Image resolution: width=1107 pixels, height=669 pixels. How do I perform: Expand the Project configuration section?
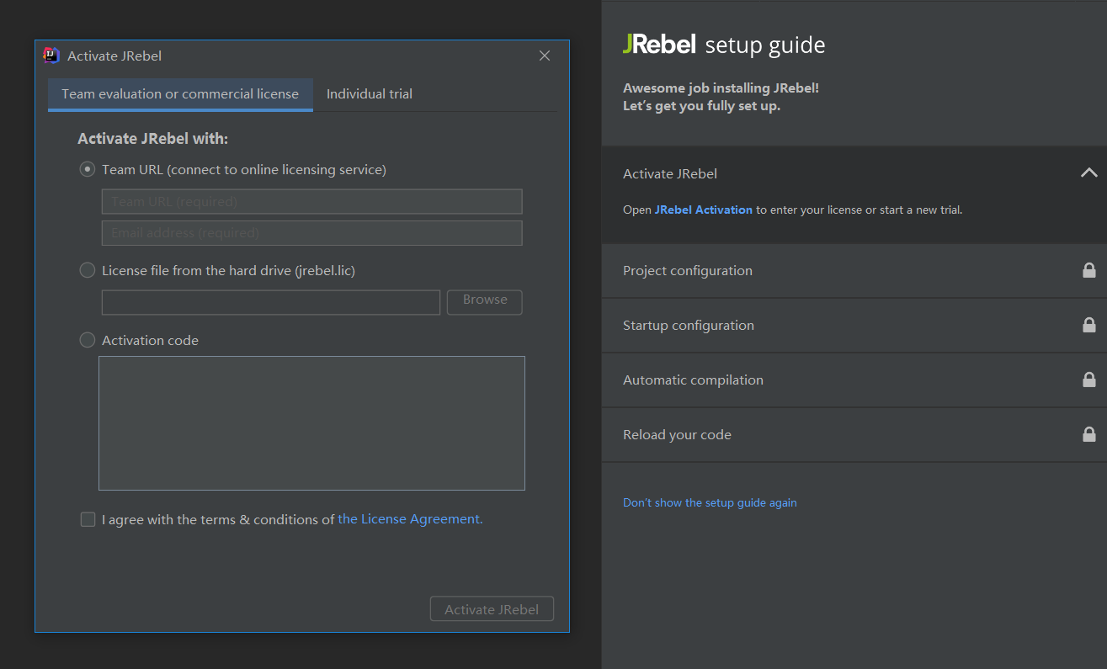(x=688, y=271)
